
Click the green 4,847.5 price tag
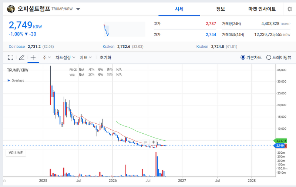280,141
